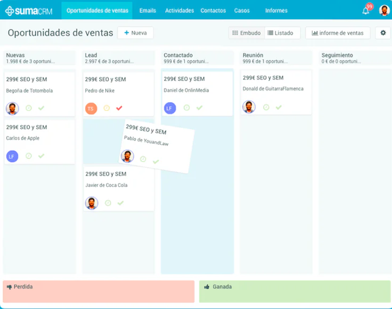Viewport: 392px width, 309px height.
Task: Click '2.997 € de 3 oportuni...' summary
Action: pyautogui.click(x=109, y=61)
